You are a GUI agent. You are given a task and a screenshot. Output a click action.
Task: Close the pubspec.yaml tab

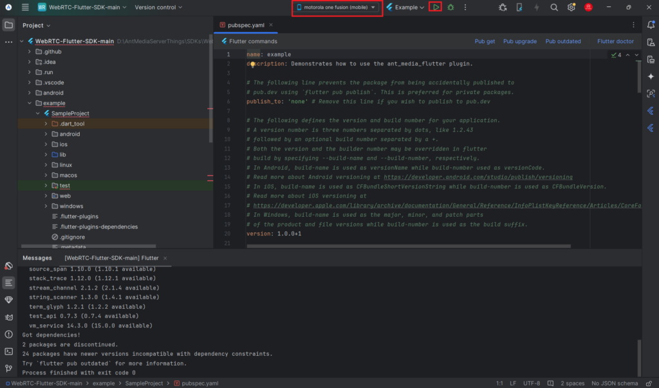pos(271,25)
